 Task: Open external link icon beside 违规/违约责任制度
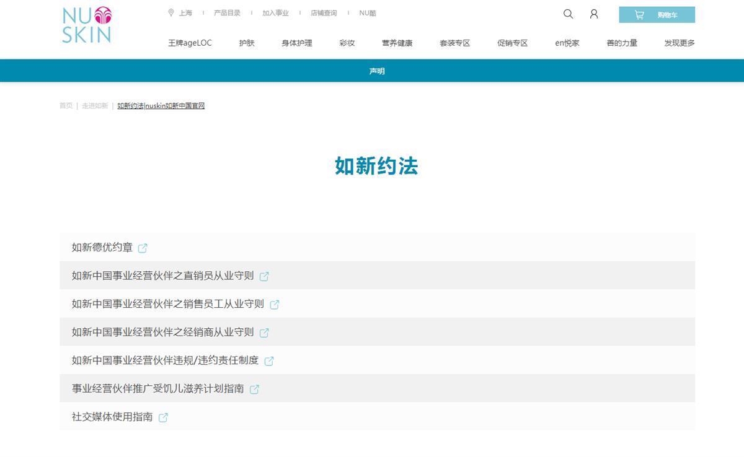pos(269,361)
